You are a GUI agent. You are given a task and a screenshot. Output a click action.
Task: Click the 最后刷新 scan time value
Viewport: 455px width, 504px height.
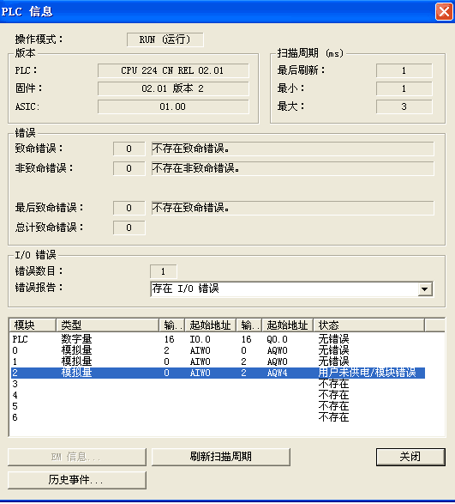tap(404, 70)
